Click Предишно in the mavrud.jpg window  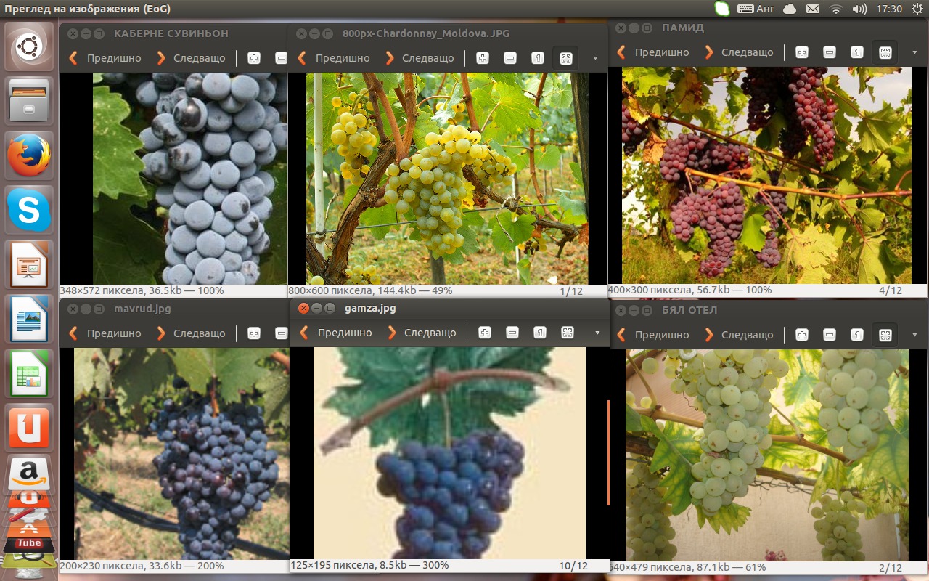(105, 333)
